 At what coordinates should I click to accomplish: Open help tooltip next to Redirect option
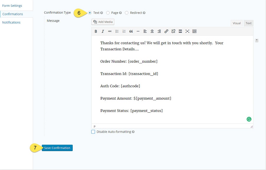pos(144,13)
